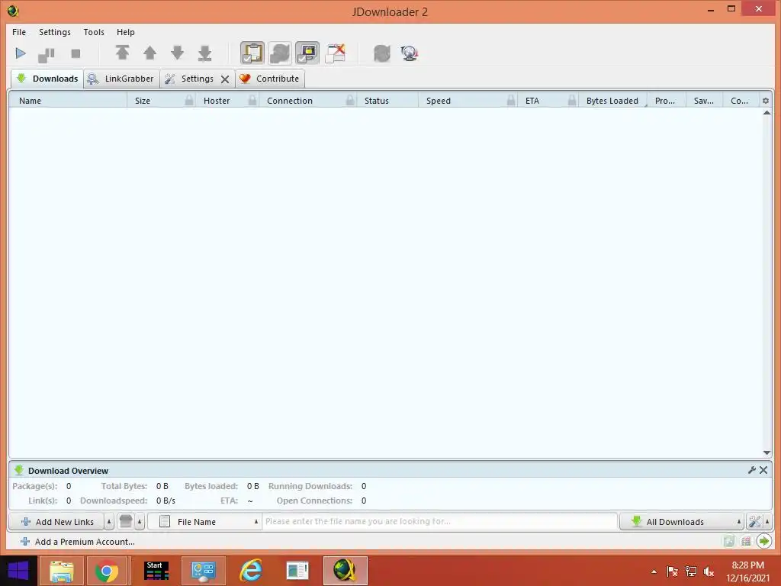Perform reconnect with the grey refresh icon
Image resolution: width=781 pixels, height=586 pixels.
(382, 53)
